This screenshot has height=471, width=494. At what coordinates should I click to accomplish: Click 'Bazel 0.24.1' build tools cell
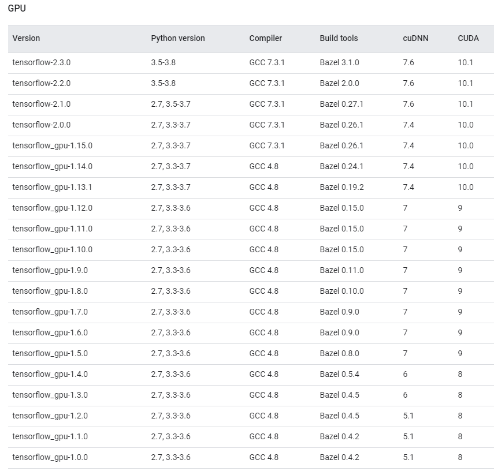point(341,166)
